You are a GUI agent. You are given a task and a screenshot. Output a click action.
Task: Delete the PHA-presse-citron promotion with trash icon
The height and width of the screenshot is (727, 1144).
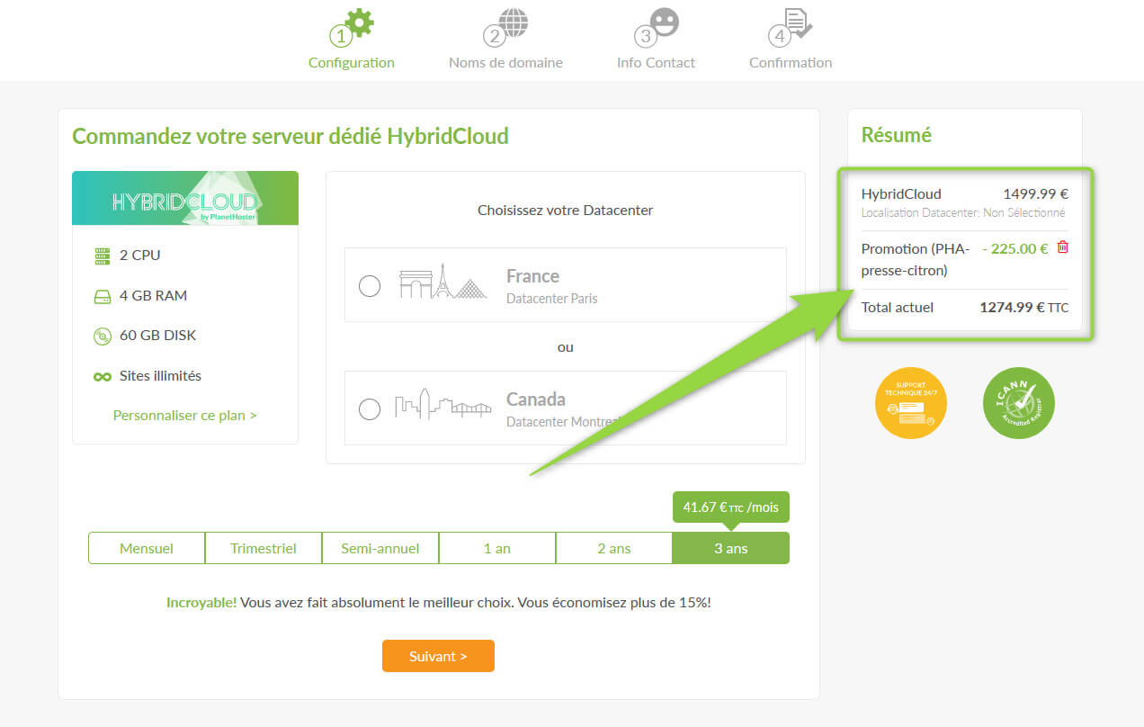(x=1063, y=247)
